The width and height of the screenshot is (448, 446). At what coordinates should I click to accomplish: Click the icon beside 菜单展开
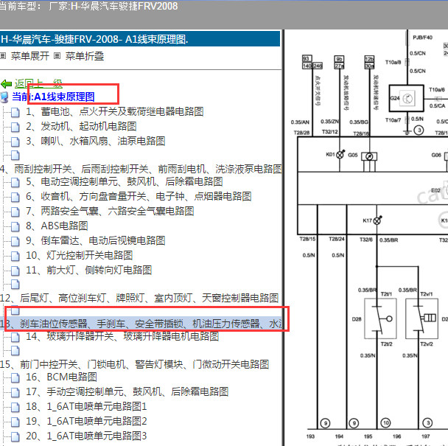[3, 56]
